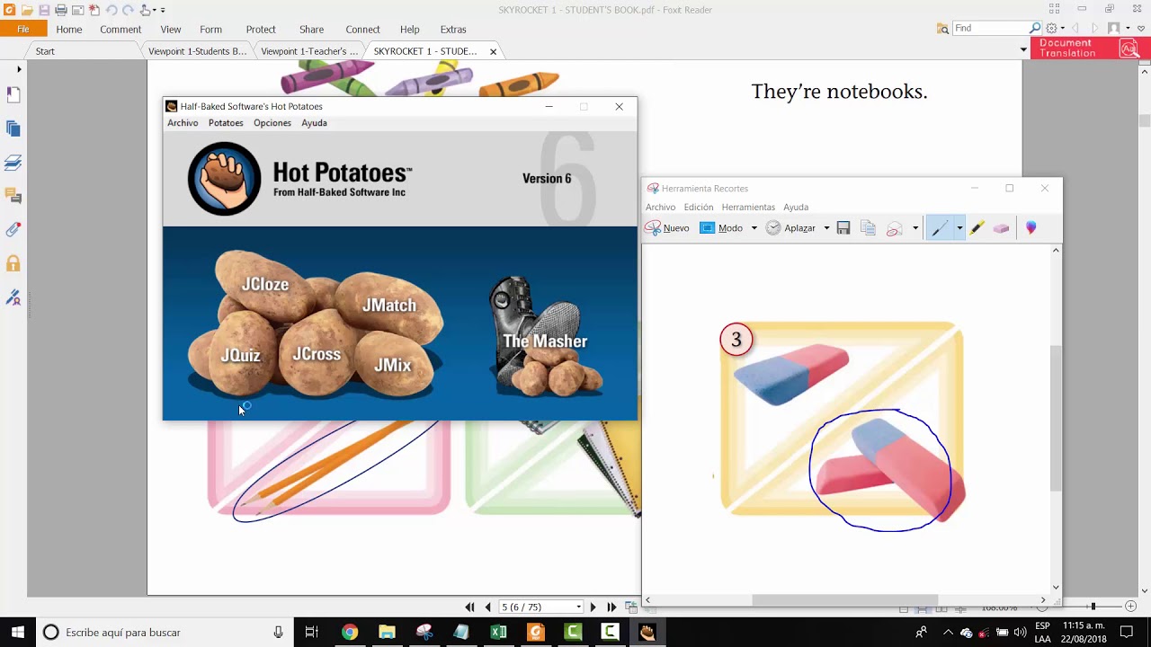This screenshot has width=1151, height=647.
Task: Click the print icon in Foxit toolbar
Action: click(61, 10)
